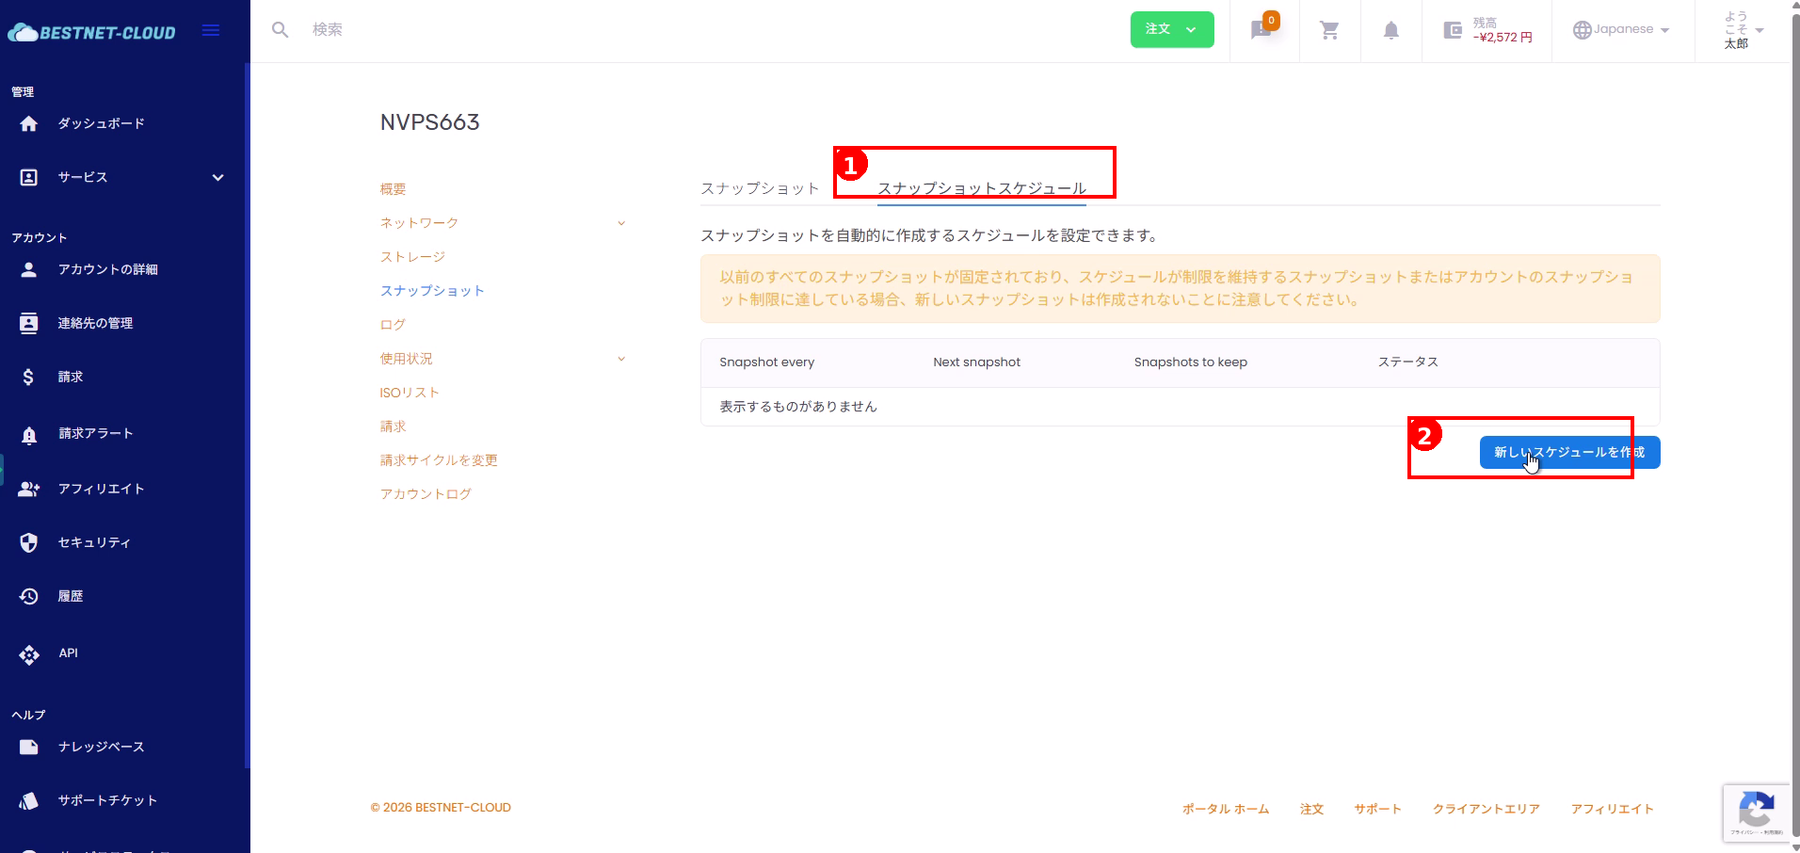Viewport: 1800px width, 853px height.
Task: Select the スナップショットスケジュール tab
Action: pos(981,188)
